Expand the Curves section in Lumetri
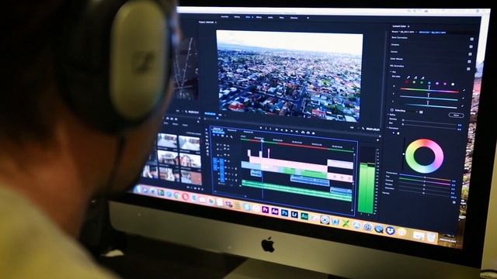 click(x=394, y=52)
